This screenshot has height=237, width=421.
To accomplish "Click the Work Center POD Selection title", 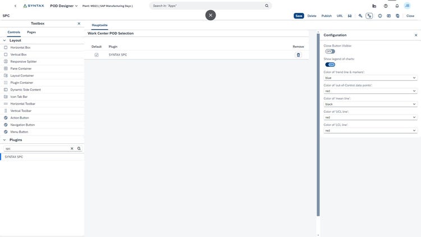I will click(x=111, y=33).
